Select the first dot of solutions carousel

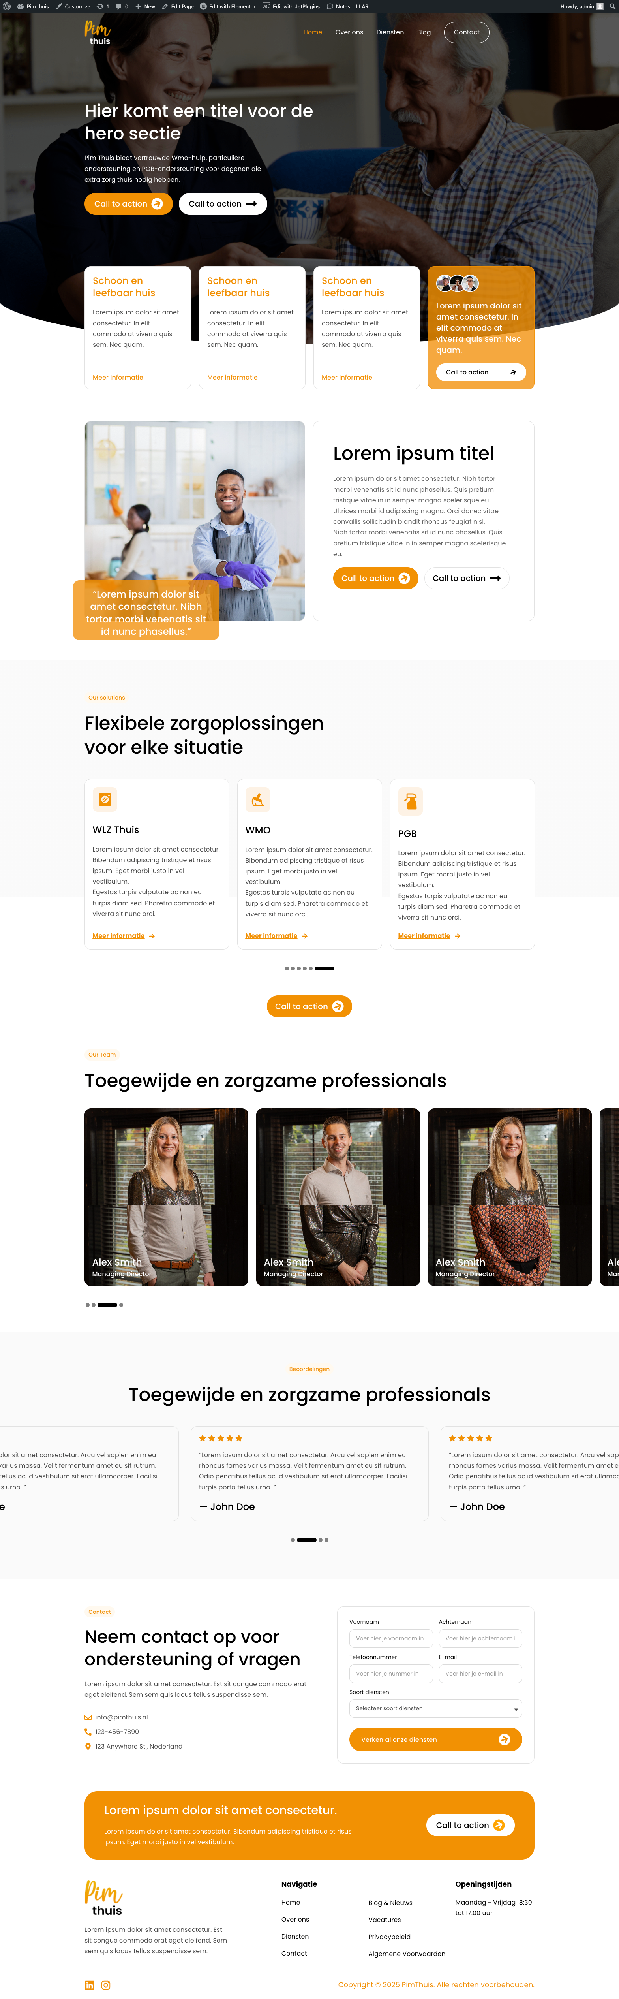point(287,968)
